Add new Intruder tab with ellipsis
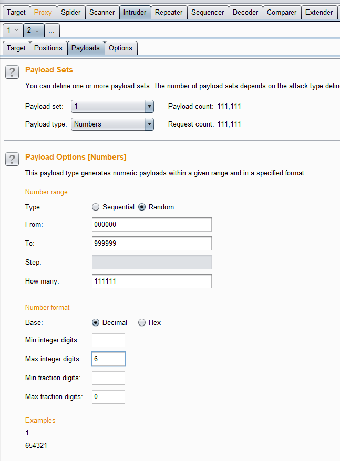This screenshot has height=461, width=340. click(51, 30)
